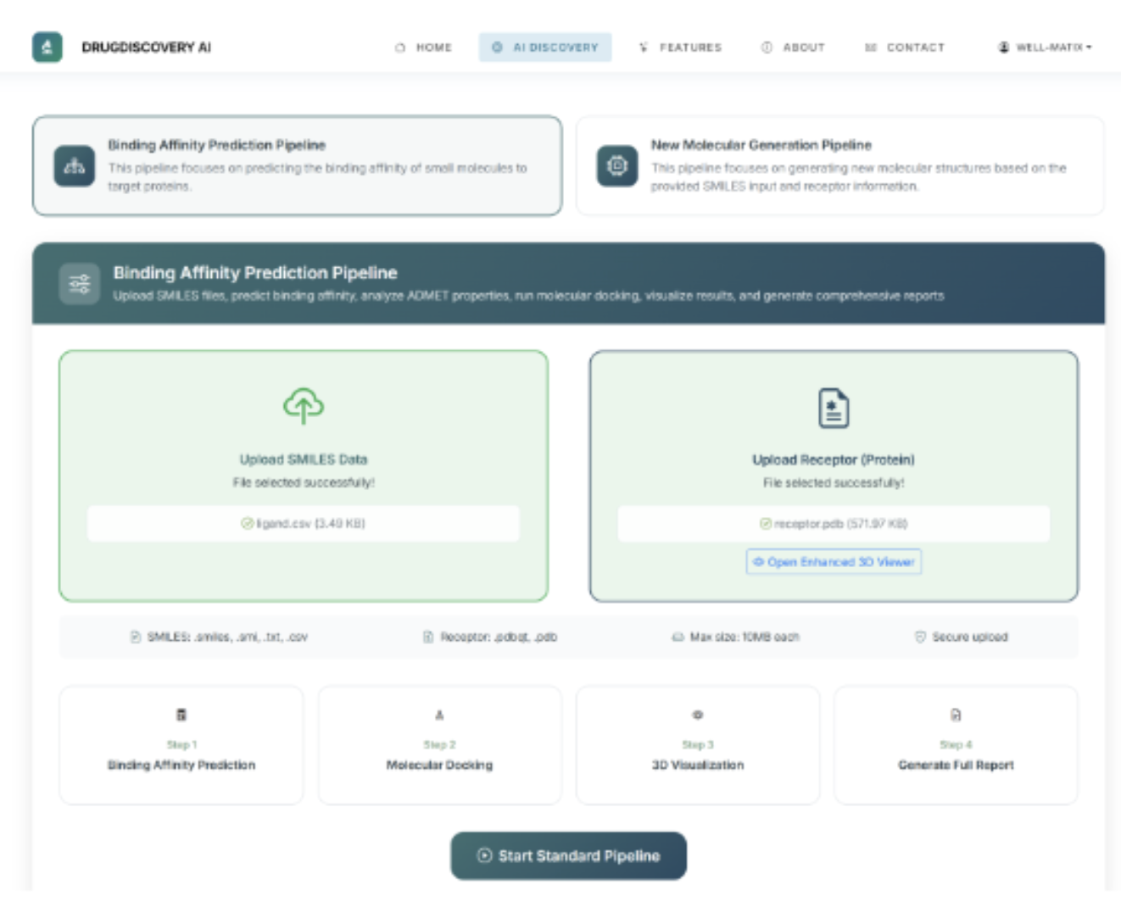Screen dimensions: 1121x907
Task: Click the Step 3 3D Visualization gear icon
Action: pyautogui.click(x=697, y=715)
